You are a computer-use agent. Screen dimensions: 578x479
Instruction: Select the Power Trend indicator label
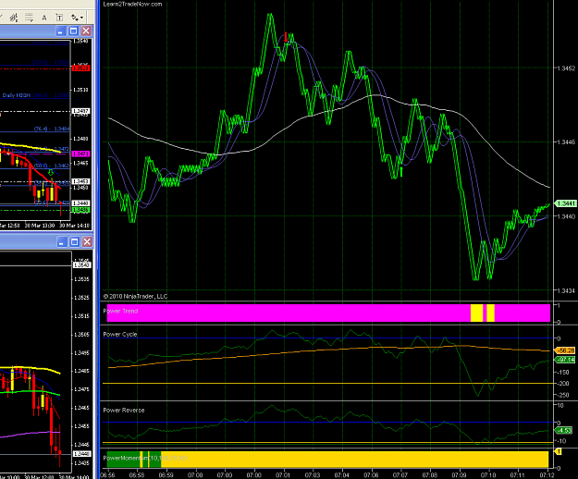pos(120,311)
